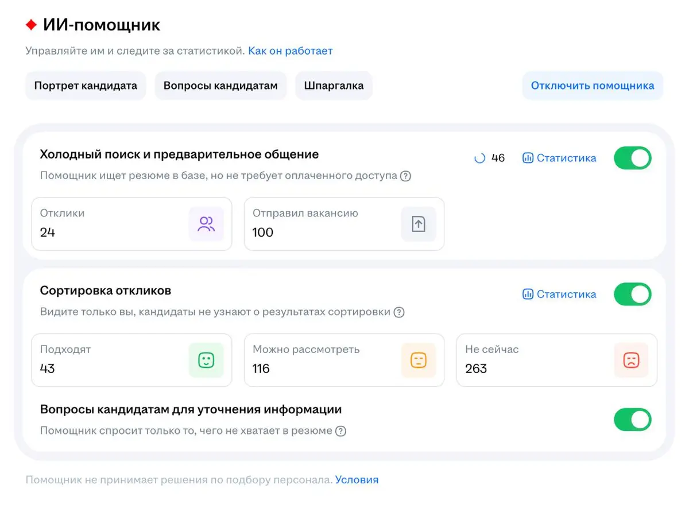
Task: Click the number 46 counter
Action: (x=498, y=158)
